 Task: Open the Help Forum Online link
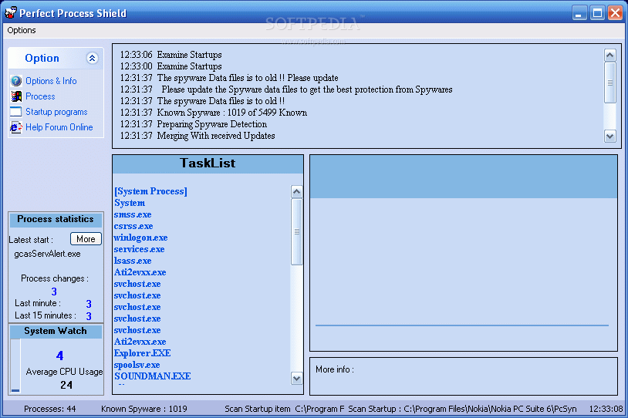coord(59,127)
